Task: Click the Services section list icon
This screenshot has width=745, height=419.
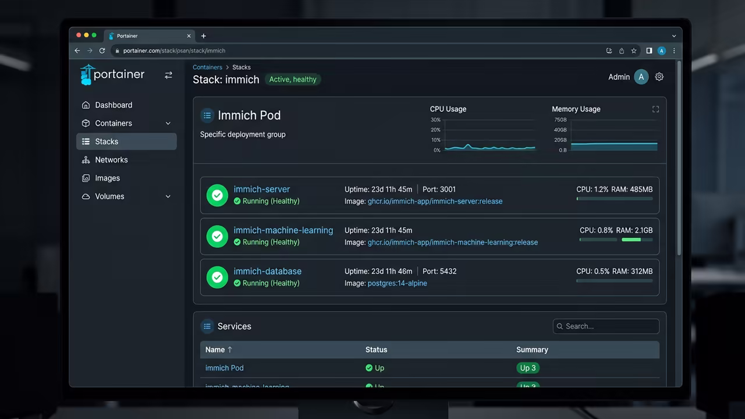Action: coord(207,326)
